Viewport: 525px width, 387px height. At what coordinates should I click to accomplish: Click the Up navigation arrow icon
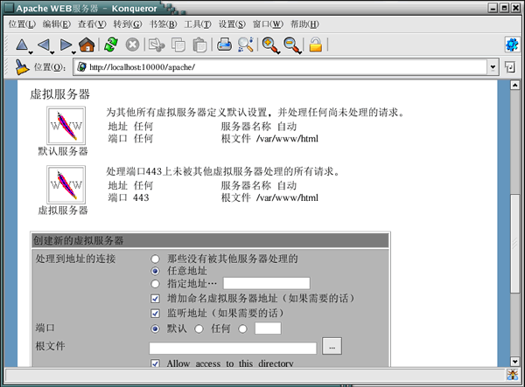click(22, 45)
